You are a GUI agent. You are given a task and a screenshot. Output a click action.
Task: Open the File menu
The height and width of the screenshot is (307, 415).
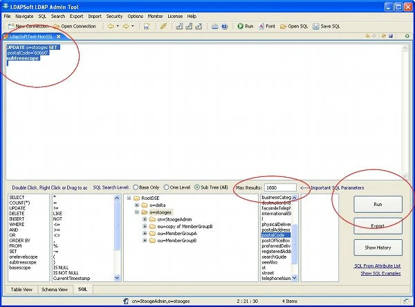[7, 16]
